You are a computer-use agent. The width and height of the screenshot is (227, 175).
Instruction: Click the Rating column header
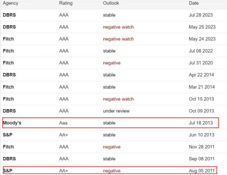click(x=66, y=3)
